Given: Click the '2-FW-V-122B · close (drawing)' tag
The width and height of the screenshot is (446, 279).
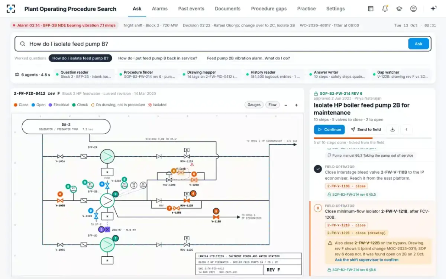Looking at the screenshot, I should tap(357, 233).
